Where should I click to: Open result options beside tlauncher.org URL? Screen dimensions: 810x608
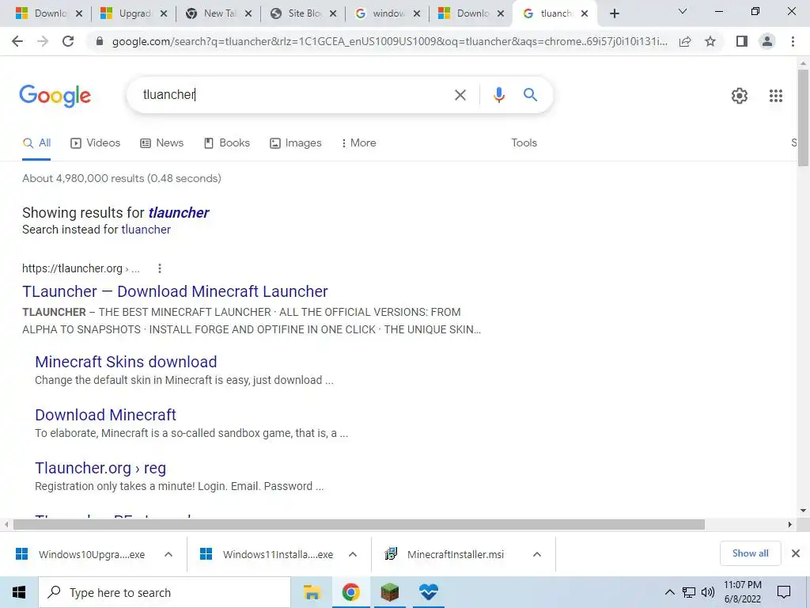[x=160, y=268]
